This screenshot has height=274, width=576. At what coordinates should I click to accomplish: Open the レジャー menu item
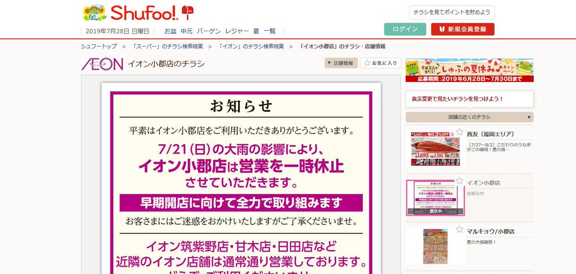click(x=237, y=31)
